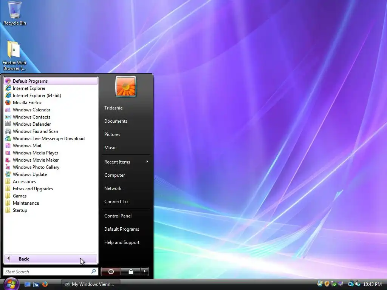The width and height of the screenshot is (387, 290).
Task: Open Windows Contacts
Action: [x=51, y=117]
